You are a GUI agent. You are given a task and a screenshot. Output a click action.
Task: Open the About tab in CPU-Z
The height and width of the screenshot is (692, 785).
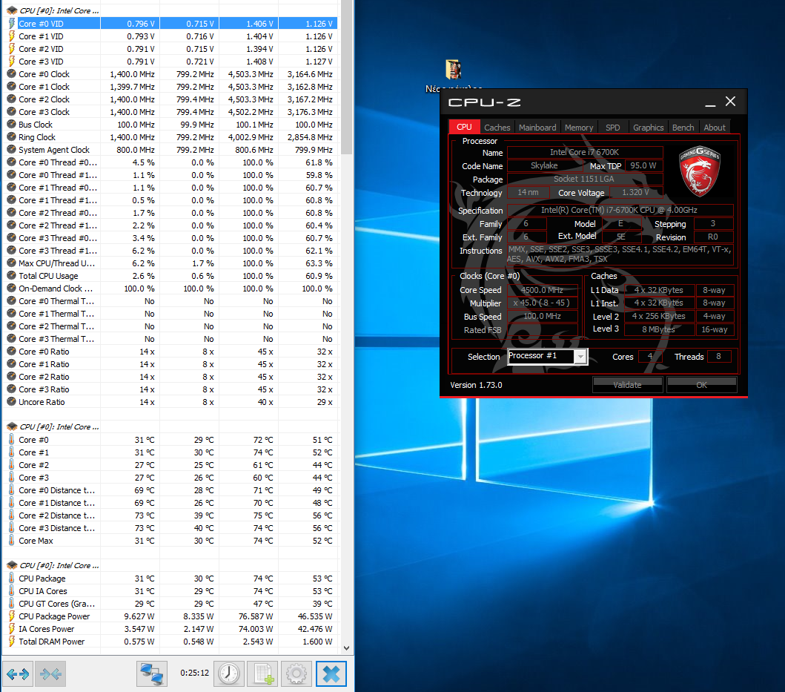point(715,128)
